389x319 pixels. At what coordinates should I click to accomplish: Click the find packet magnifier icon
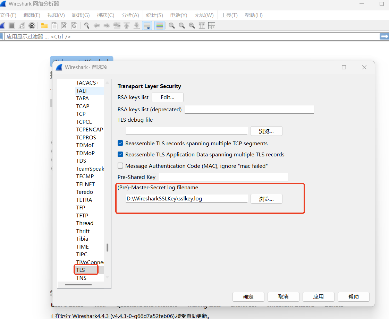click(x=87, y=26)
